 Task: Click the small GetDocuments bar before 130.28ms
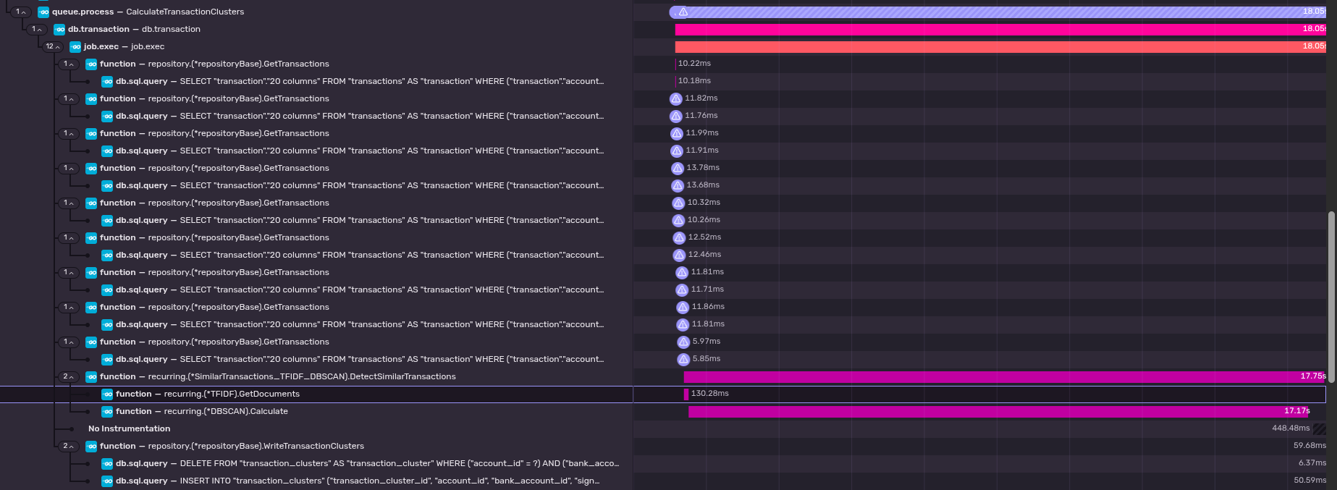click(686, 394)
